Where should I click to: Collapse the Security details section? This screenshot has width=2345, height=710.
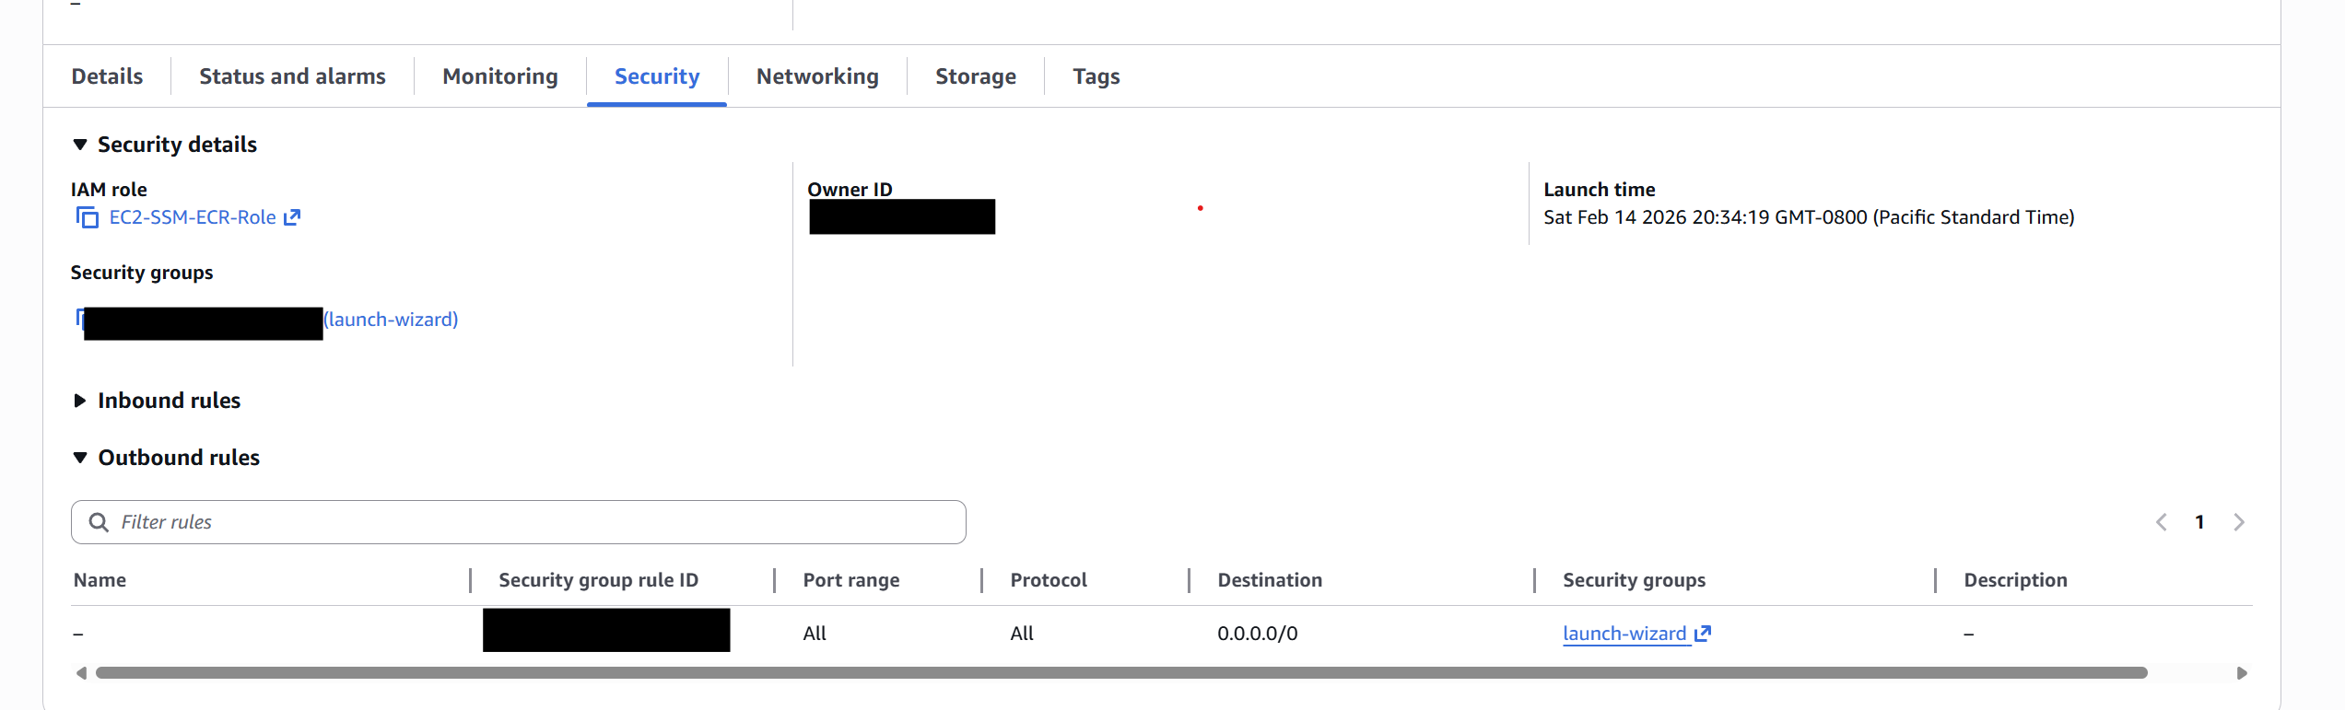[80, 145]
